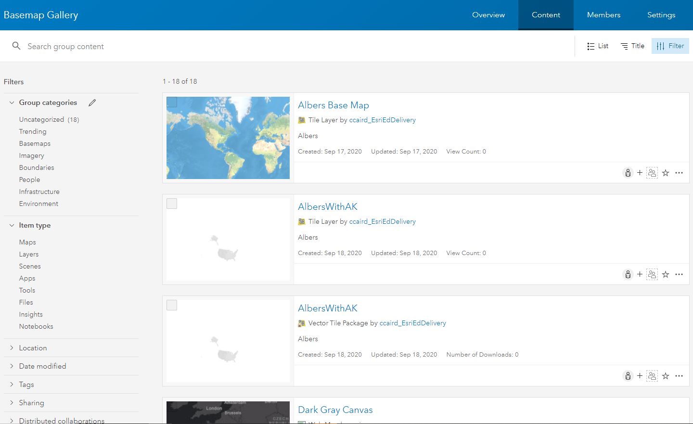Favorite the Albers Base Map item
The image size is (693, 424).
(x=666, y=172)
